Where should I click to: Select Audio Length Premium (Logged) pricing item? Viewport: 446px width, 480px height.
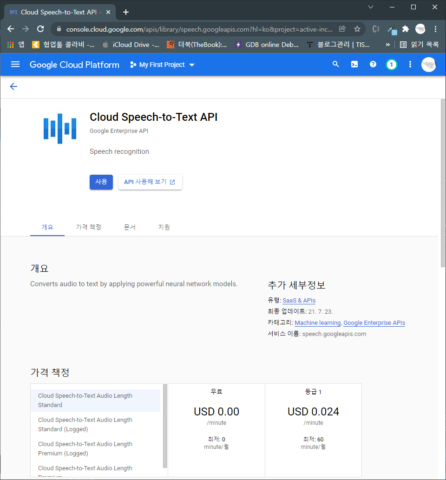click(96, 449)
